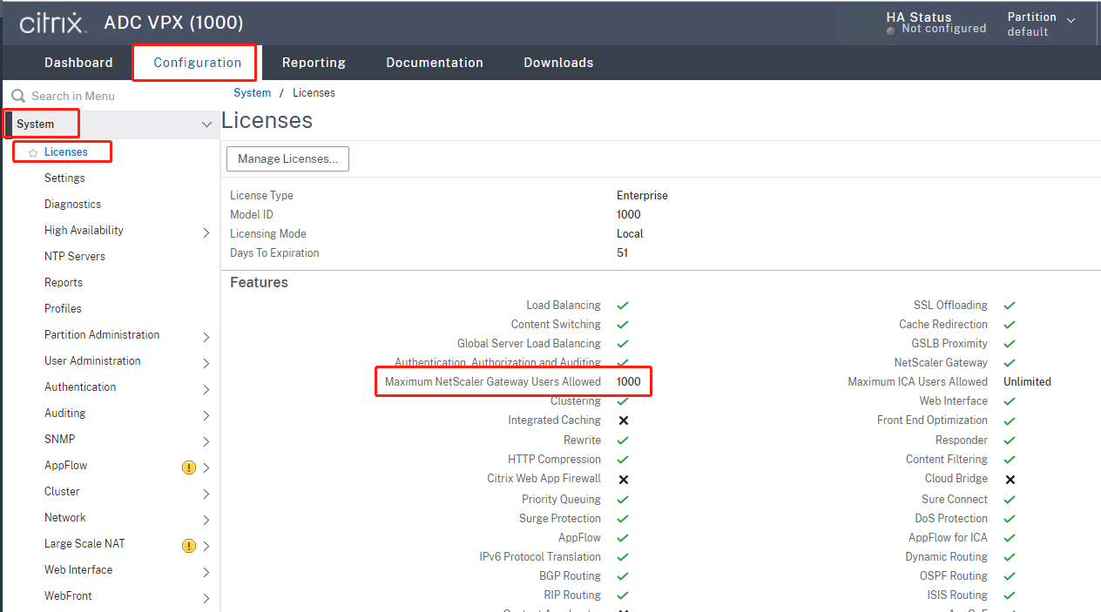Click the search magnifying glass icon

pos(17,95)
